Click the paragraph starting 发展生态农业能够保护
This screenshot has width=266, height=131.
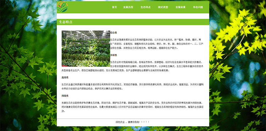point(133,107)
